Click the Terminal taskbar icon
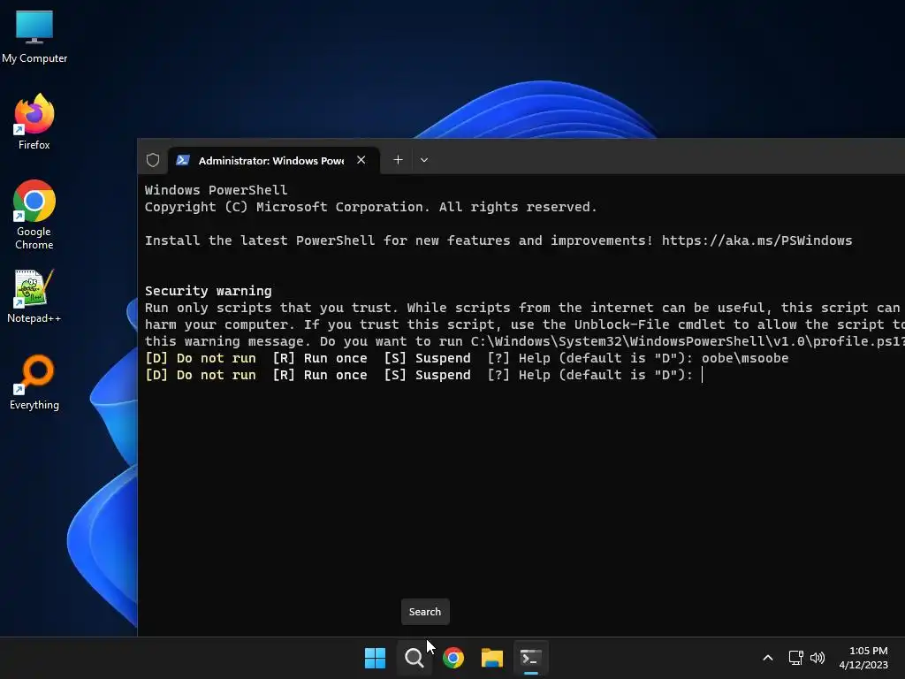 pyautogui.click(x=531, y=658)
